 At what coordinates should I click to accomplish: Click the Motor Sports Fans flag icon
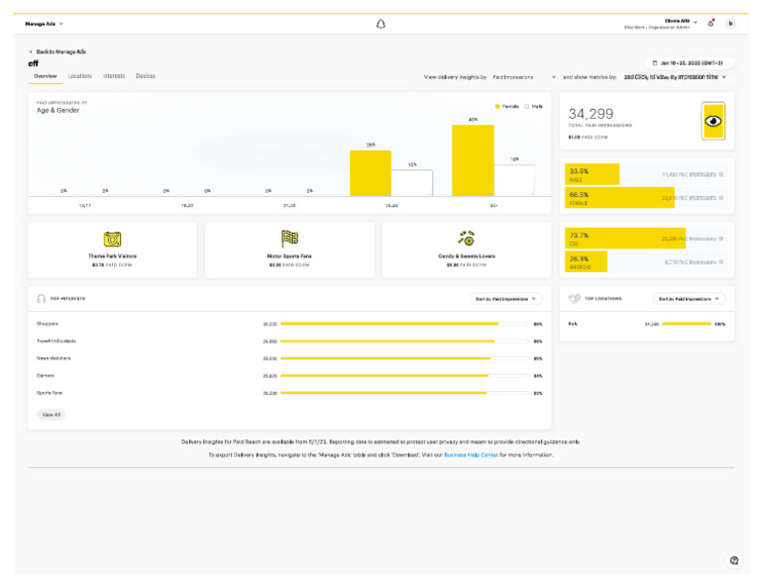tap(289, 239)
